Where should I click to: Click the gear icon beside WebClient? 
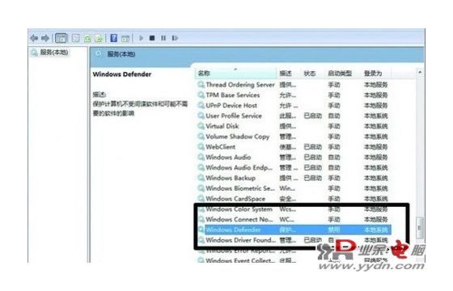click(x=201, y=147)
